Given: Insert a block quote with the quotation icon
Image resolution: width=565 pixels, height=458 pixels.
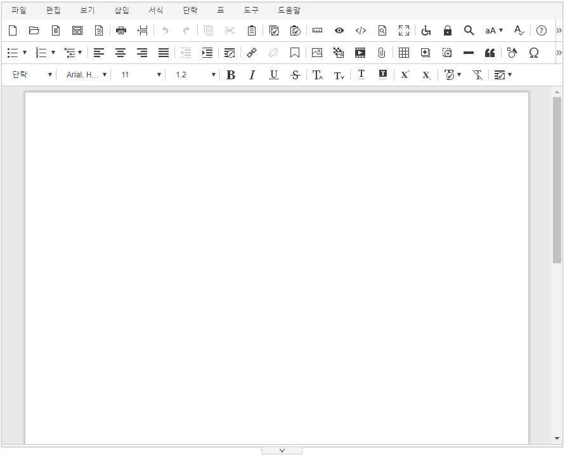Looking at the screenshot, I should [490, 53].
